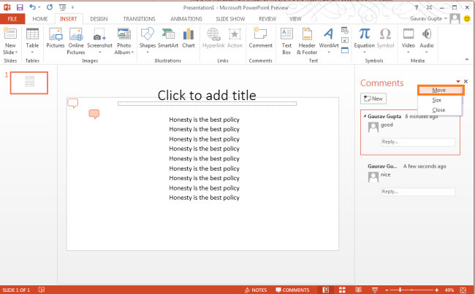Collapse the Gaurav Gupta 'good' comment thread
The width and height of the screenshot is (475, 294).
[364, 116]
